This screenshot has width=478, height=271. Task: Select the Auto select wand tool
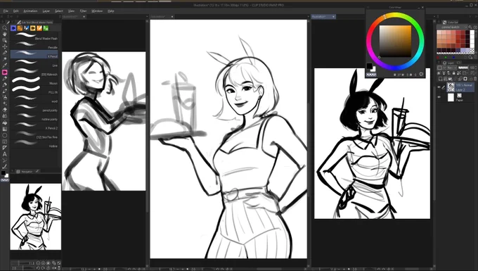[5, 59]
